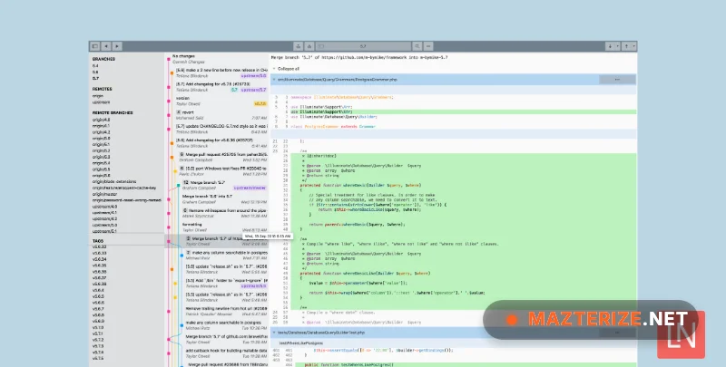Select commit 'Remove trailing newline from hot url'

point(218,311)
